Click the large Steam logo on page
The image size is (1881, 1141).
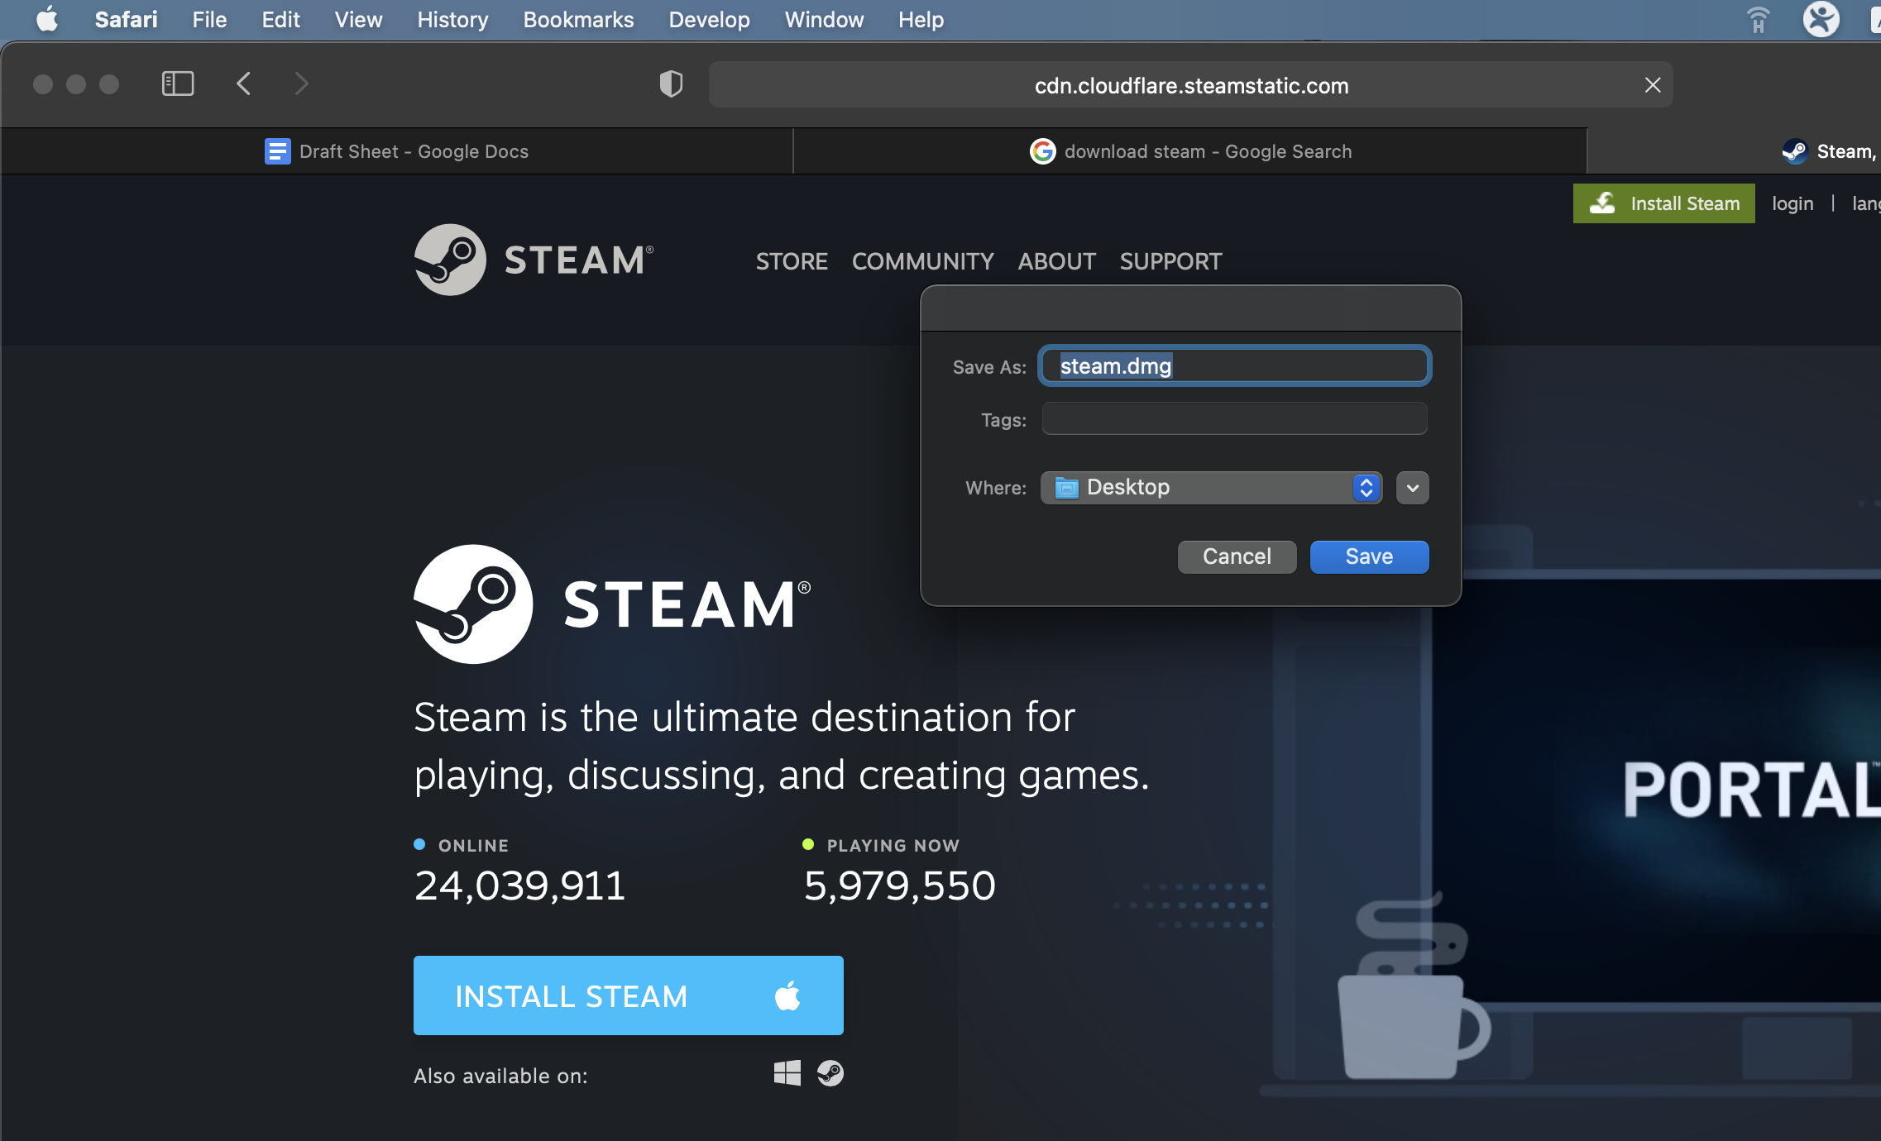pyautogui.click(x=612, y=604)
